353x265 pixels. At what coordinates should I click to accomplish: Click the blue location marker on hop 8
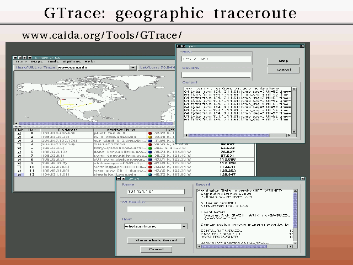[150, 160]
